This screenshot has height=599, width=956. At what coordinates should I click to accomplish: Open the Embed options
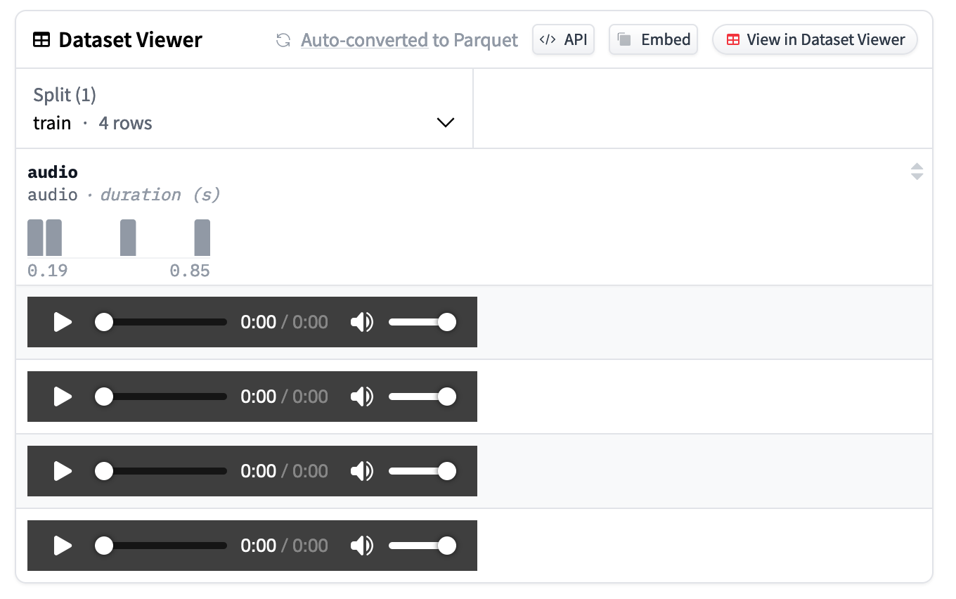[x=653, y=40]
